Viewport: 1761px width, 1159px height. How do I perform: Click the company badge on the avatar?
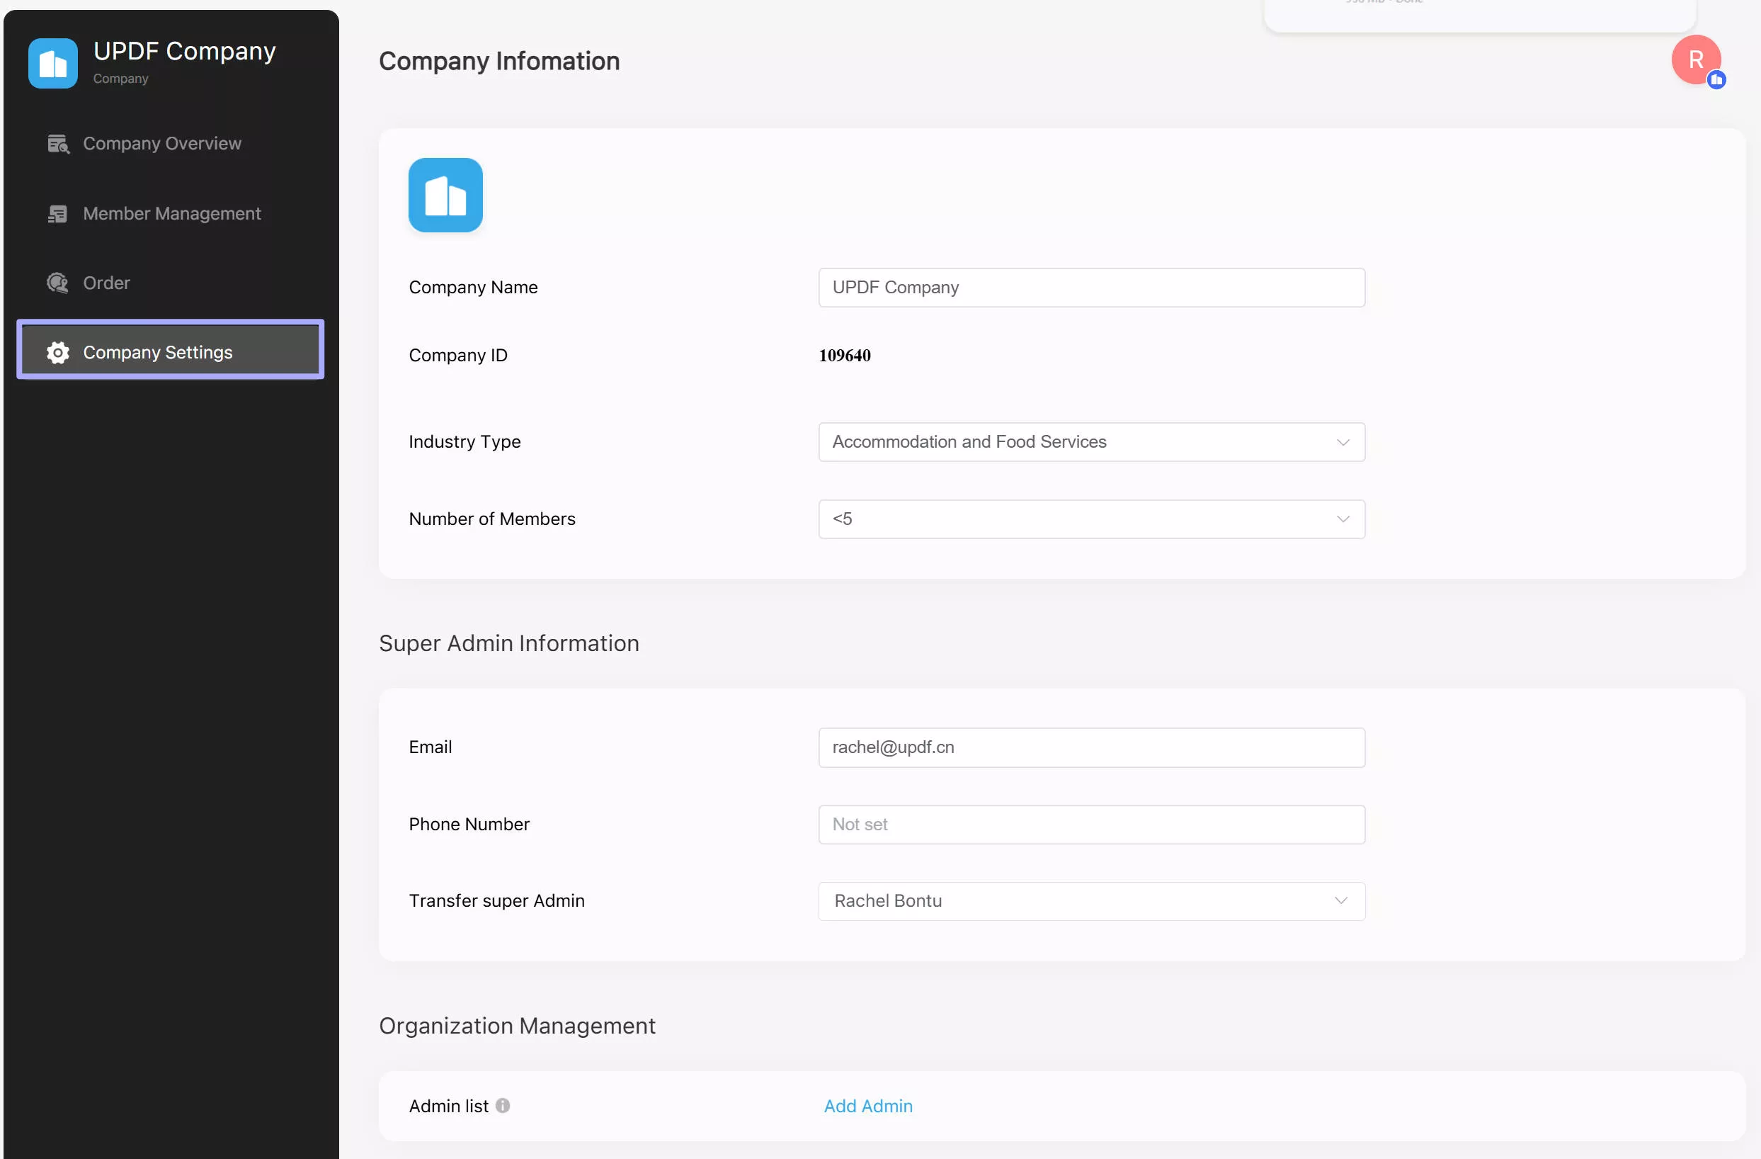pyautogui.click(x=1716, y=80)
